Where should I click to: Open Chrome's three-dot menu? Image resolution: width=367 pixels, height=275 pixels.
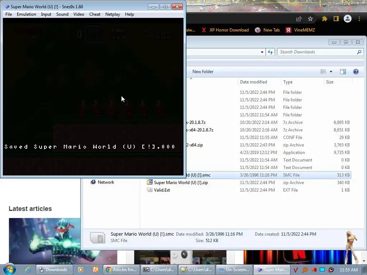(x=359, y=19)
